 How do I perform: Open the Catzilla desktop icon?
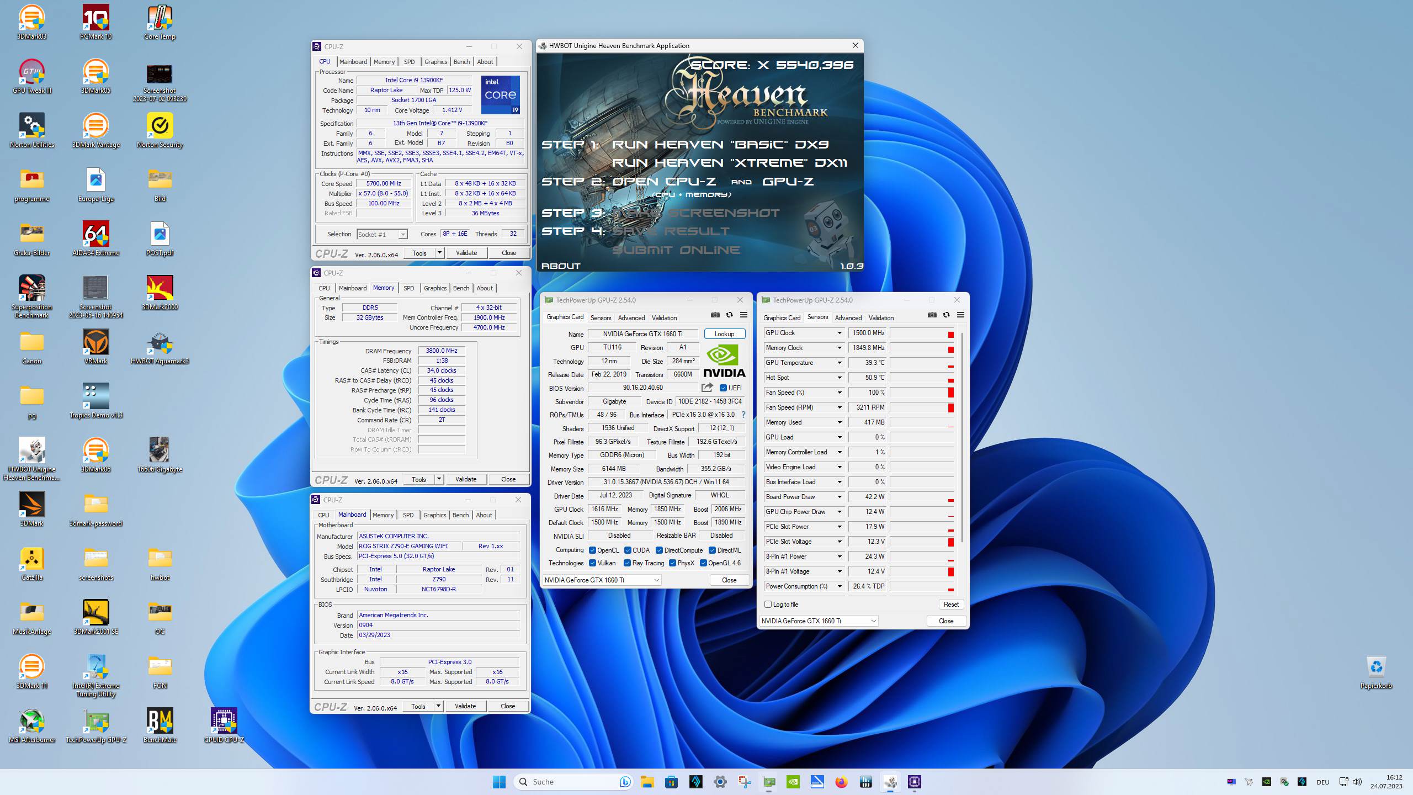tap(31, 563)
